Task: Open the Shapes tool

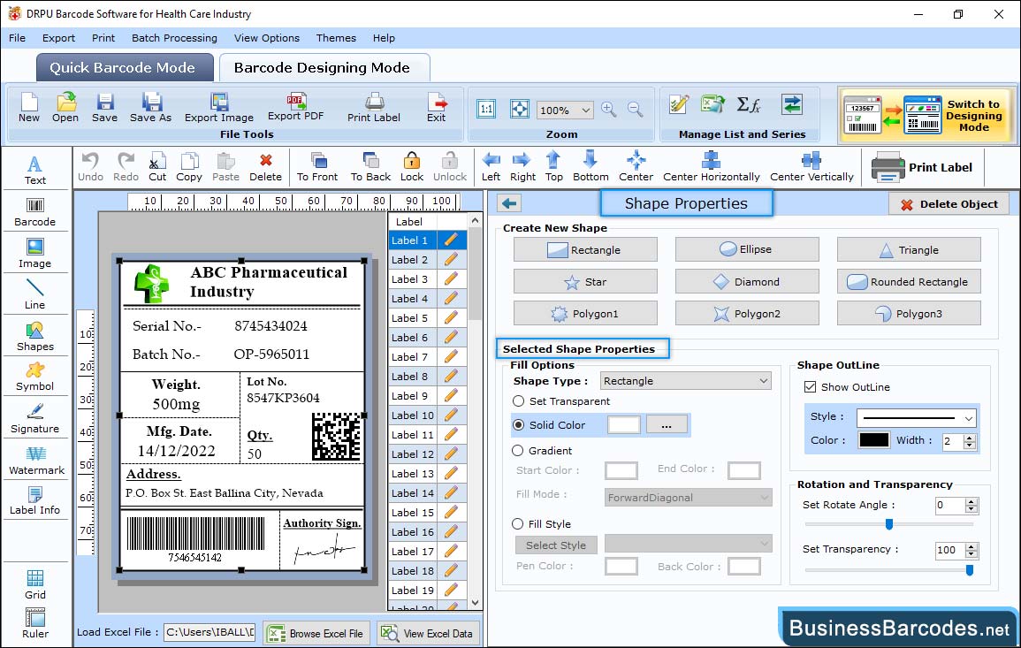Action: [35, 337]
